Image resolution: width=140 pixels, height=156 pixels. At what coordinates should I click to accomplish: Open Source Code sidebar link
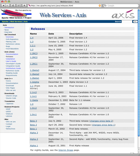tap(11, 98)
